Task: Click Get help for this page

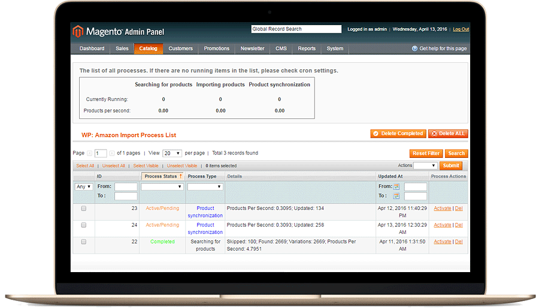Action: point(443,48)
